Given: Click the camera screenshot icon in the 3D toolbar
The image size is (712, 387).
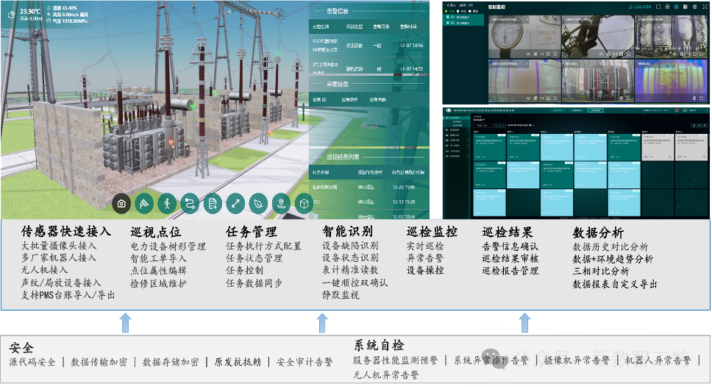Looking at the screenshot, I should [x=121, y=204].
